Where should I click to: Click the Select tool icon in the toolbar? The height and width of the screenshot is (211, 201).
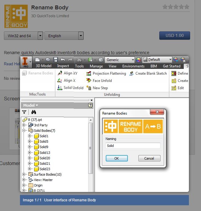pos(90,60)
